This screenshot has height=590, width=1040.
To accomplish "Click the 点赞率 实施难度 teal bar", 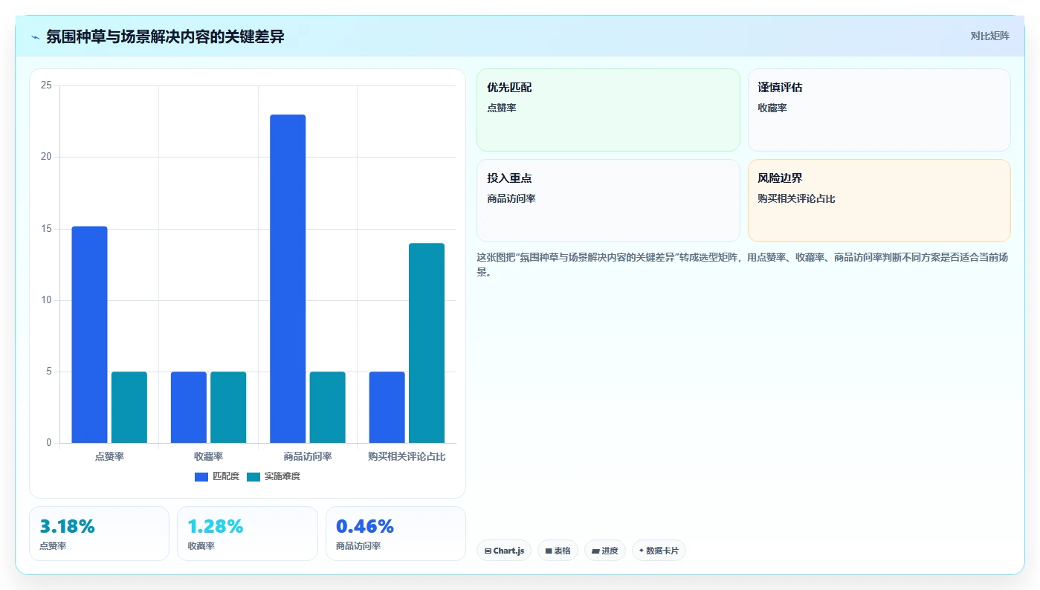I will pos(129,407).
